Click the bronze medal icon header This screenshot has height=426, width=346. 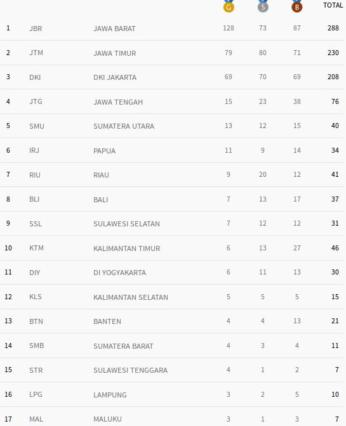296,6
